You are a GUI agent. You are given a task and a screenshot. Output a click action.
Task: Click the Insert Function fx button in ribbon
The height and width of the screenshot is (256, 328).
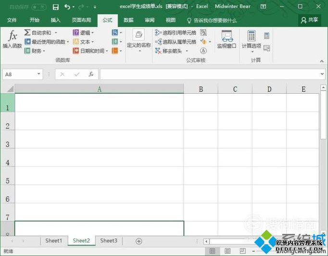click(13, 39)
